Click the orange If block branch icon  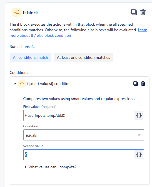pos(16,12)
